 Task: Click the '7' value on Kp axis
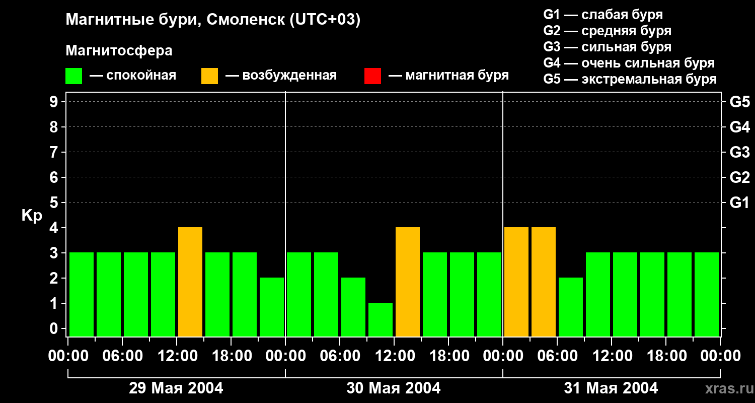point(55,152)
